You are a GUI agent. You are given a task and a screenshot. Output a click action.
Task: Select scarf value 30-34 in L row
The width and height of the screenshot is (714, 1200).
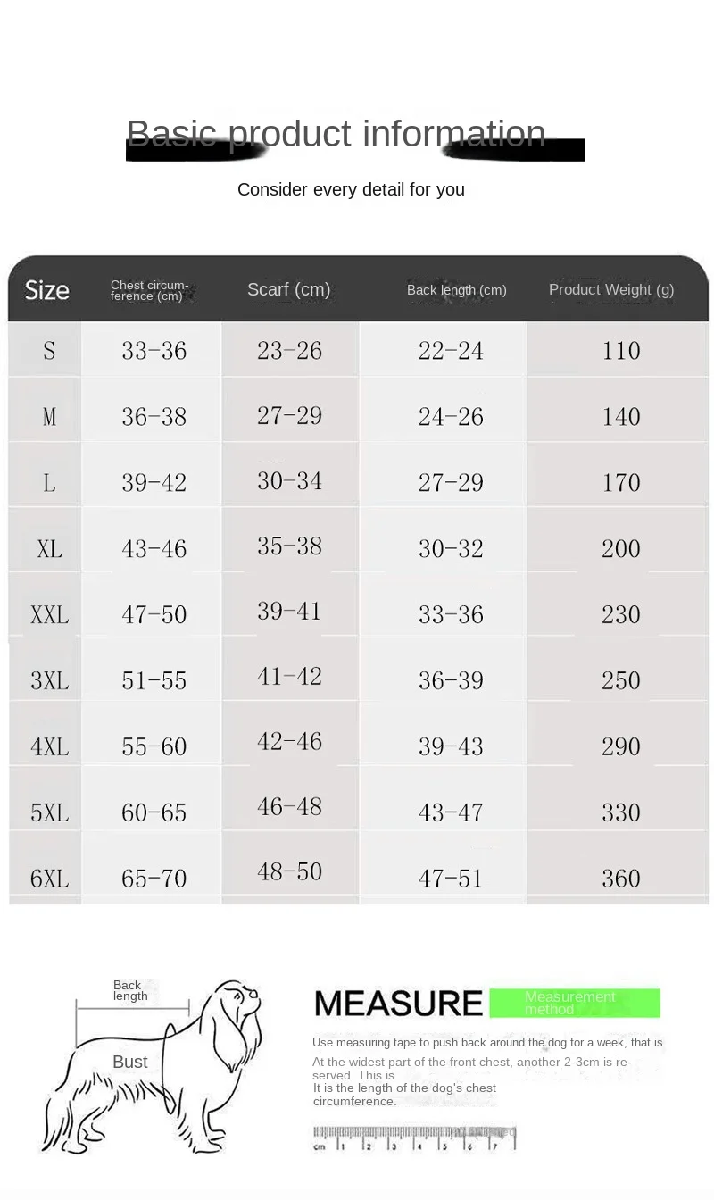click(x=289, y=481)
